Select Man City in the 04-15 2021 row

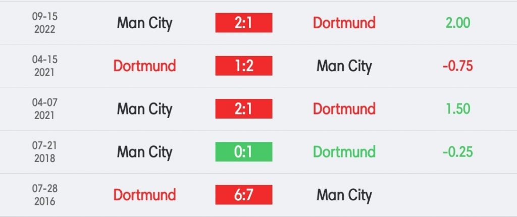[344, 66]
